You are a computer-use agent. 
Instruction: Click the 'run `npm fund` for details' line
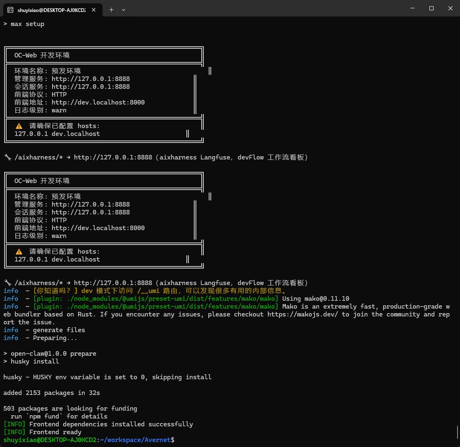coord(59,416)
